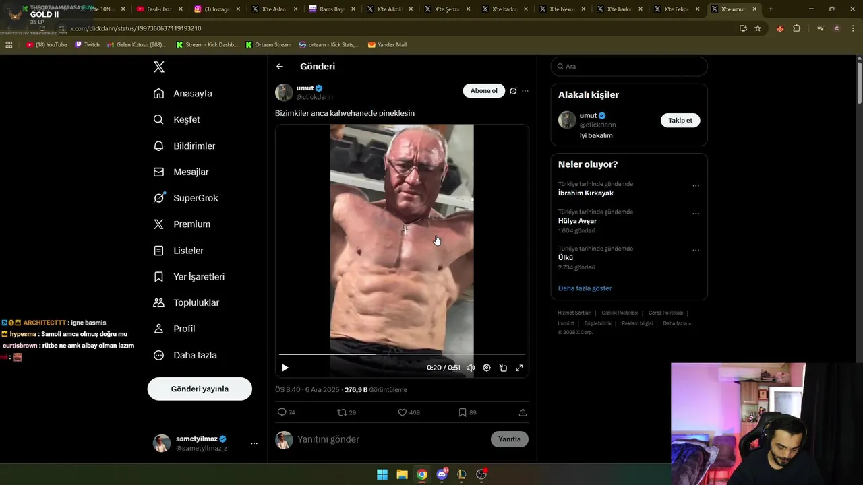The height and width of the screenshot is (485, 863).
Task: Mute the video sound
Action: coord(471,368)
